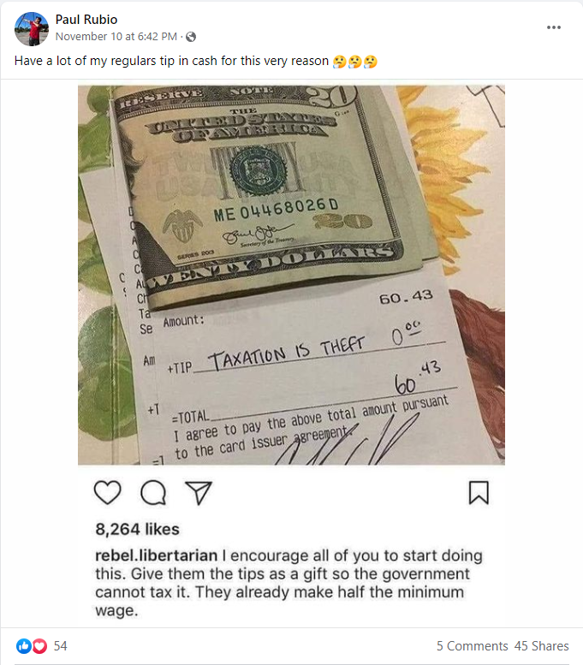
Task: Open the list of 54 reactions
Action: click(60, 646)
